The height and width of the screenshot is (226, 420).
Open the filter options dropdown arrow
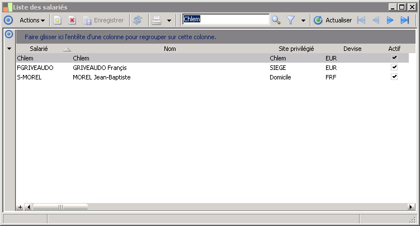tap(303, 20)
